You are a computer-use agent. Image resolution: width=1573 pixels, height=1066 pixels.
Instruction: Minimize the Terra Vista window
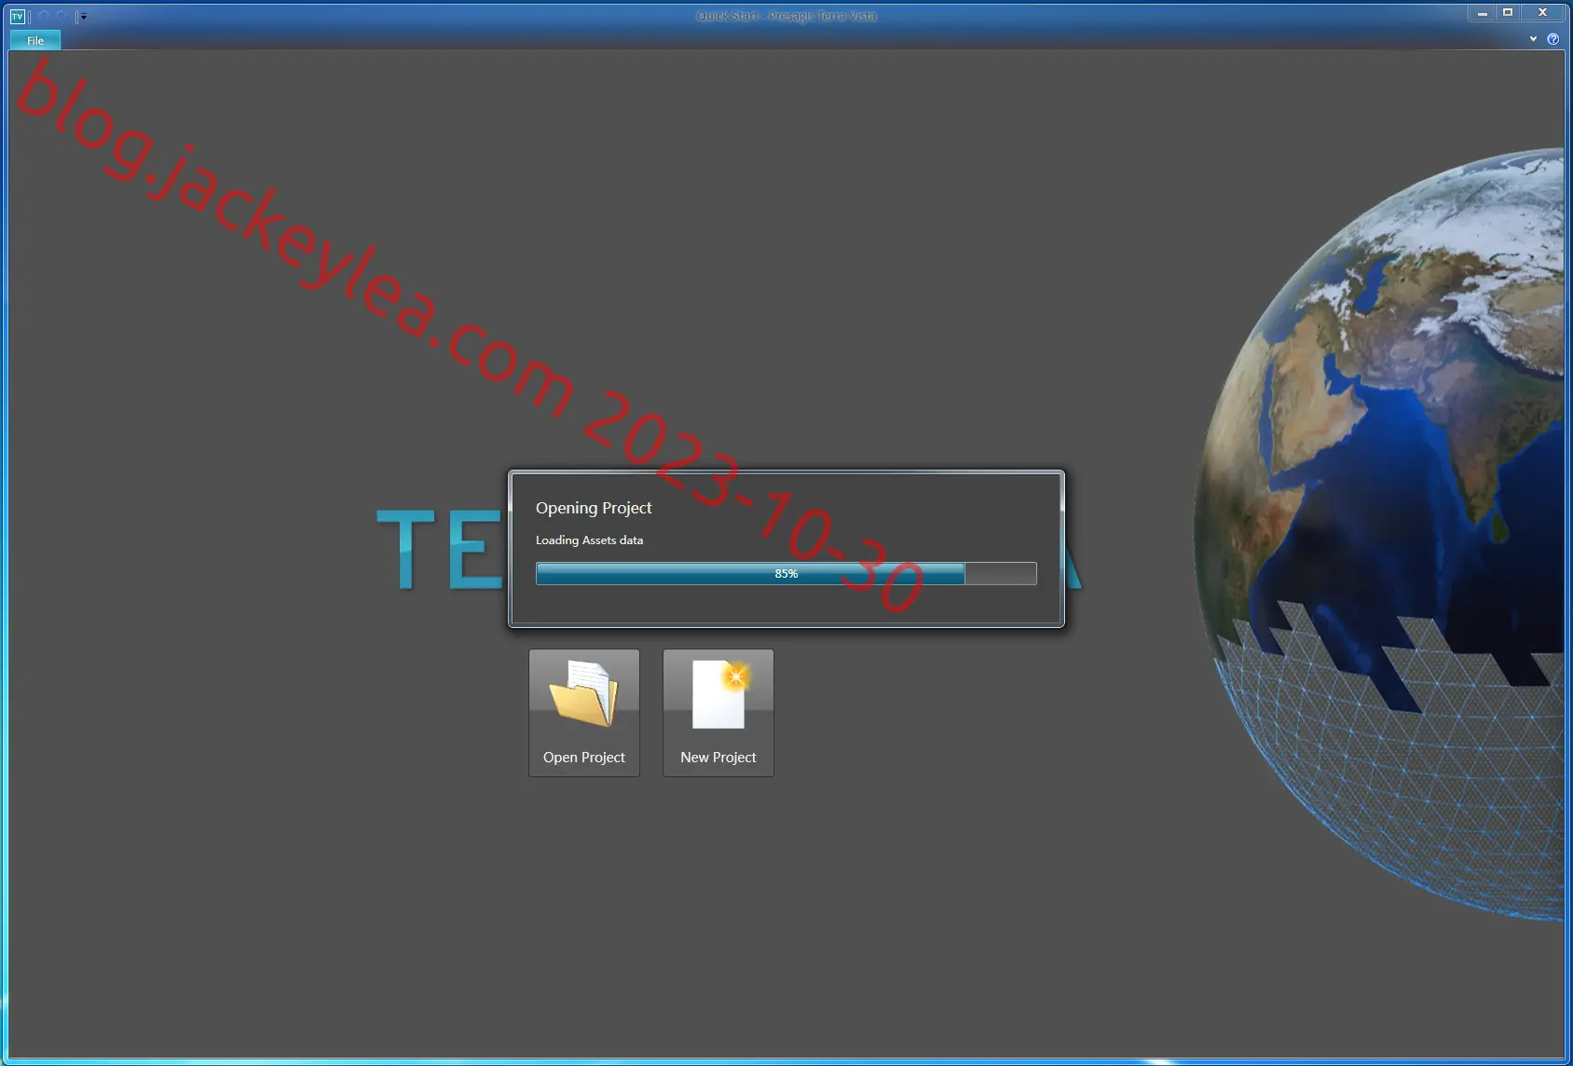[x=1482, y=13]
